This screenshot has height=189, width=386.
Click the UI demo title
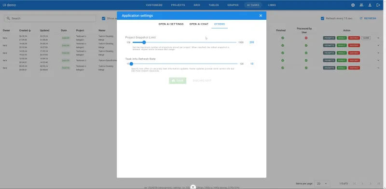tap(9, 5)
